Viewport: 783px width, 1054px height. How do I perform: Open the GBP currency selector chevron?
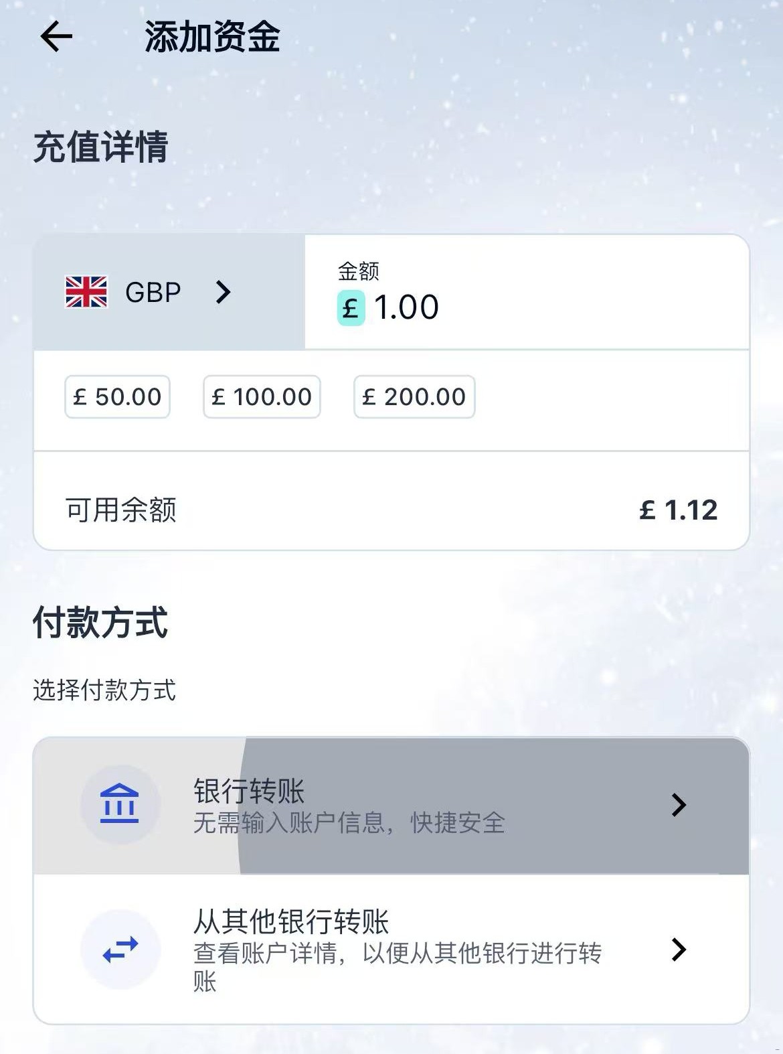tap(224, 291)
